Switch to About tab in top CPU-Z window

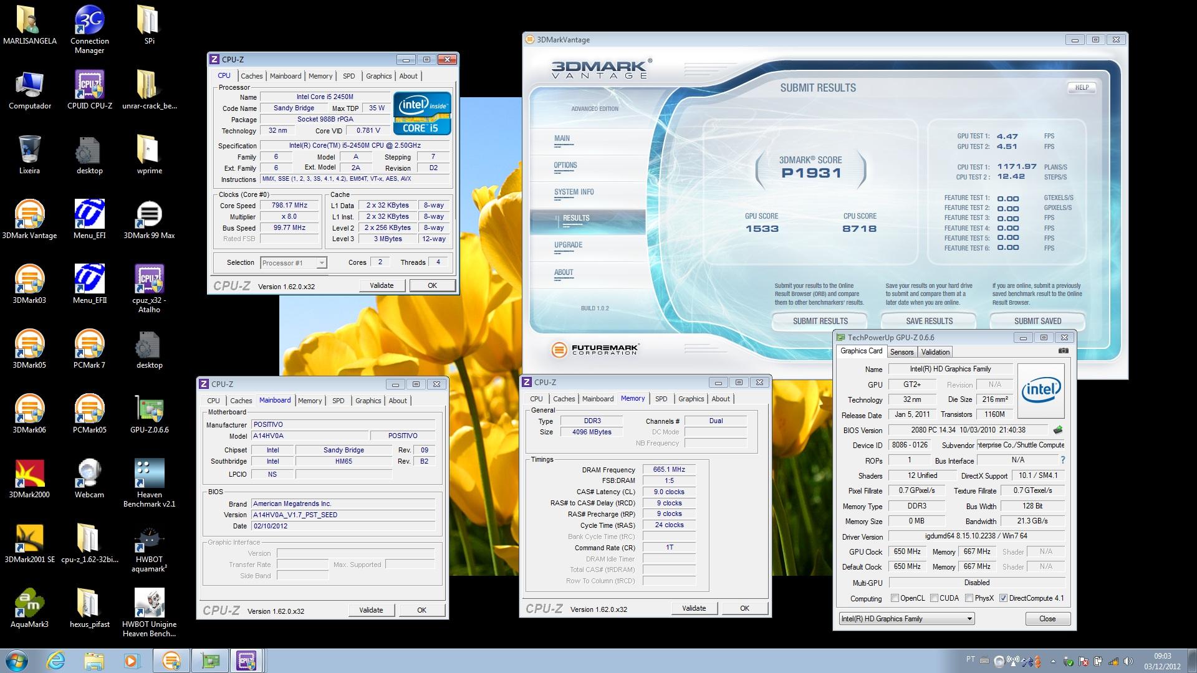pos(408,76)
